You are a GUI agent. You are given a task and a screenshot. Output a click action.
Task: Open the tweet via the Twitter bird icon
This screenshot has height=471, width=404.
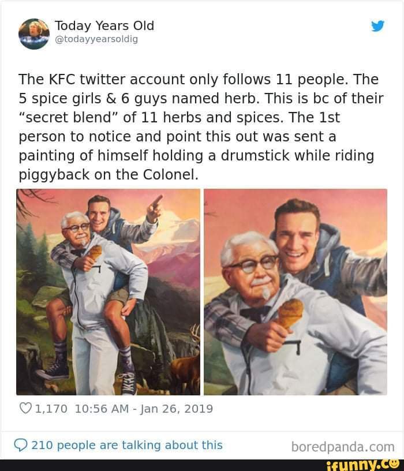pyautogui.click(x=378, y=27)
